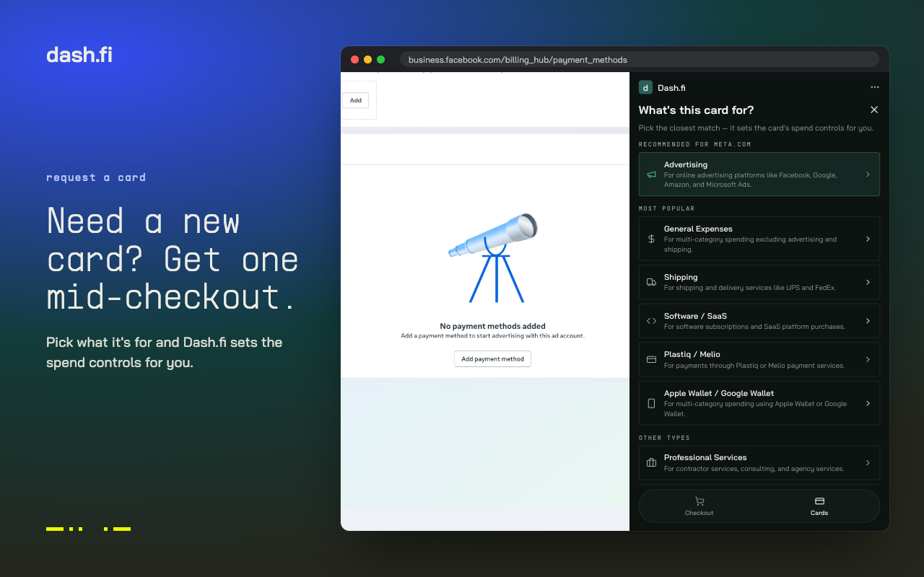Click the small 'Add' button
The width and height of the screenshot is (924, 577).
[x=355, y=100]
